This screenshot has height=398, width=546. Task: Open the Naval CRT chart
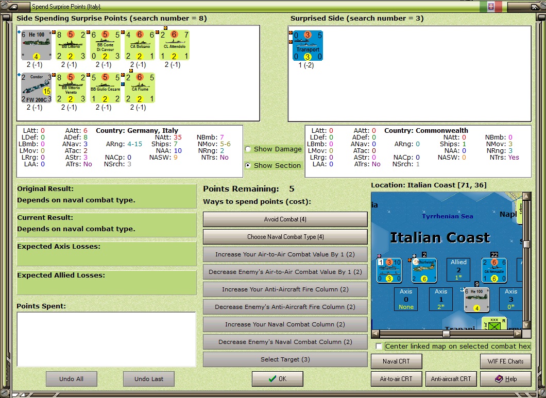tap(396, 361)
